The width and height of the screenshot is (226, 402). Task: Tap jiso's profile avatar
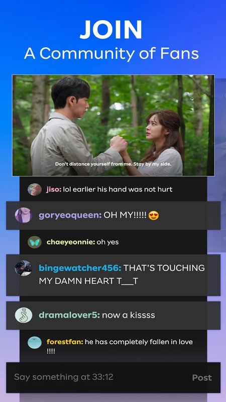click(35, 189)
